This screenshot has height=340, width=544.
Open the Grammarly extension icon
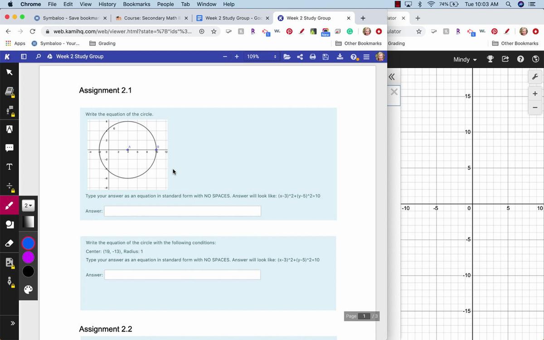pos(350,31)
